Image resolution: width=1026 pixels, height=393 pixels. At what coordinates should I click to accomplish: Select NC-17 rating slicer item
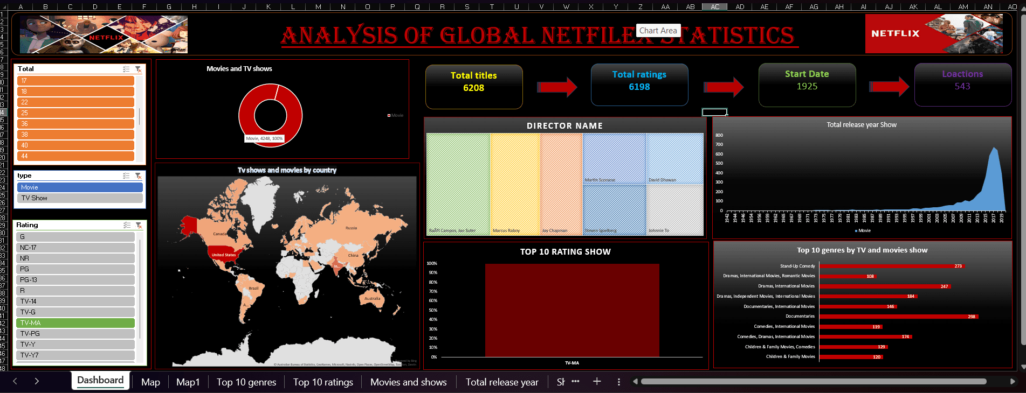pos(75,248)
